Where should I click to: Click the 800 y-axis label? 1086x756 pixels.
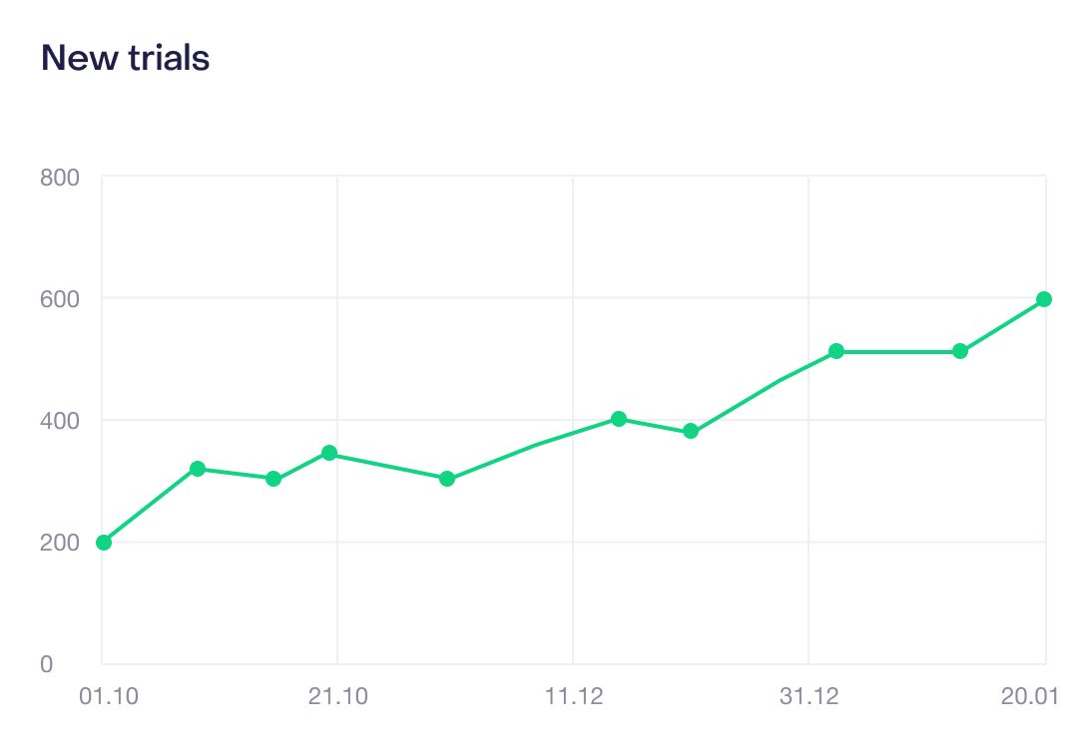tap(60, 178)
